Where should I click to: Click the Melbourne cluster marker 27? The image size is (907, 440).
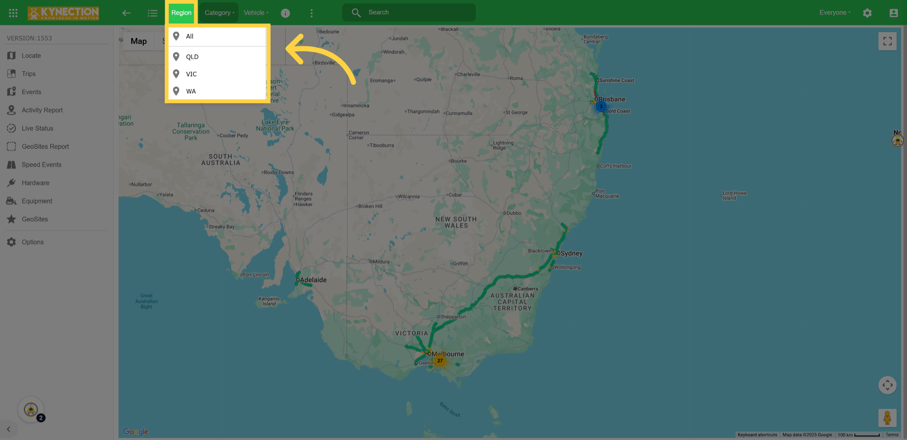tap(440, 361)
